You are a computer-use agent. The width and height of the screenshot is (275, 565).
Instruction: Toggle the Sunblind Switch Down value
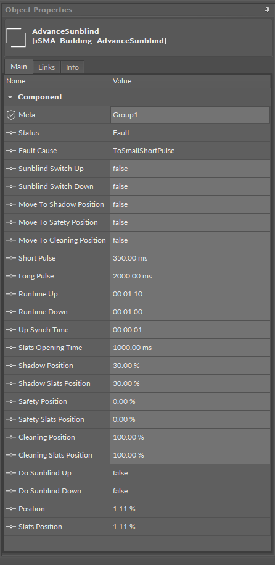(x=190, y=186)
